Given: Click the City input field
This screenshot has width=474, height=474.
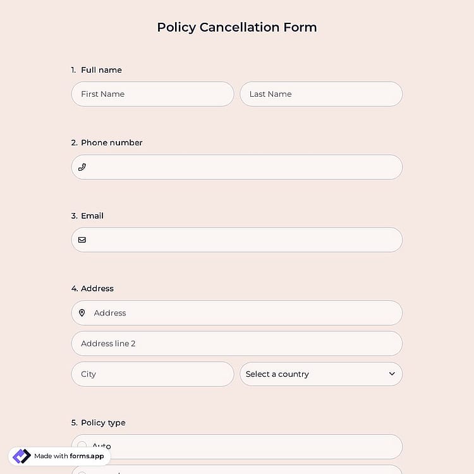Looking at the screenshot, I should click(x=153, y=374).
